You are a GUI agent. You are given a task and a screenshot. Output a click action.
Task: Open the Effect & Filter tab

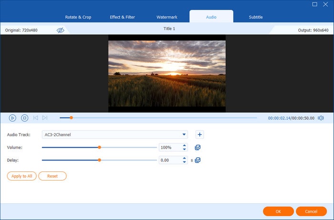(x=122, y=17)
